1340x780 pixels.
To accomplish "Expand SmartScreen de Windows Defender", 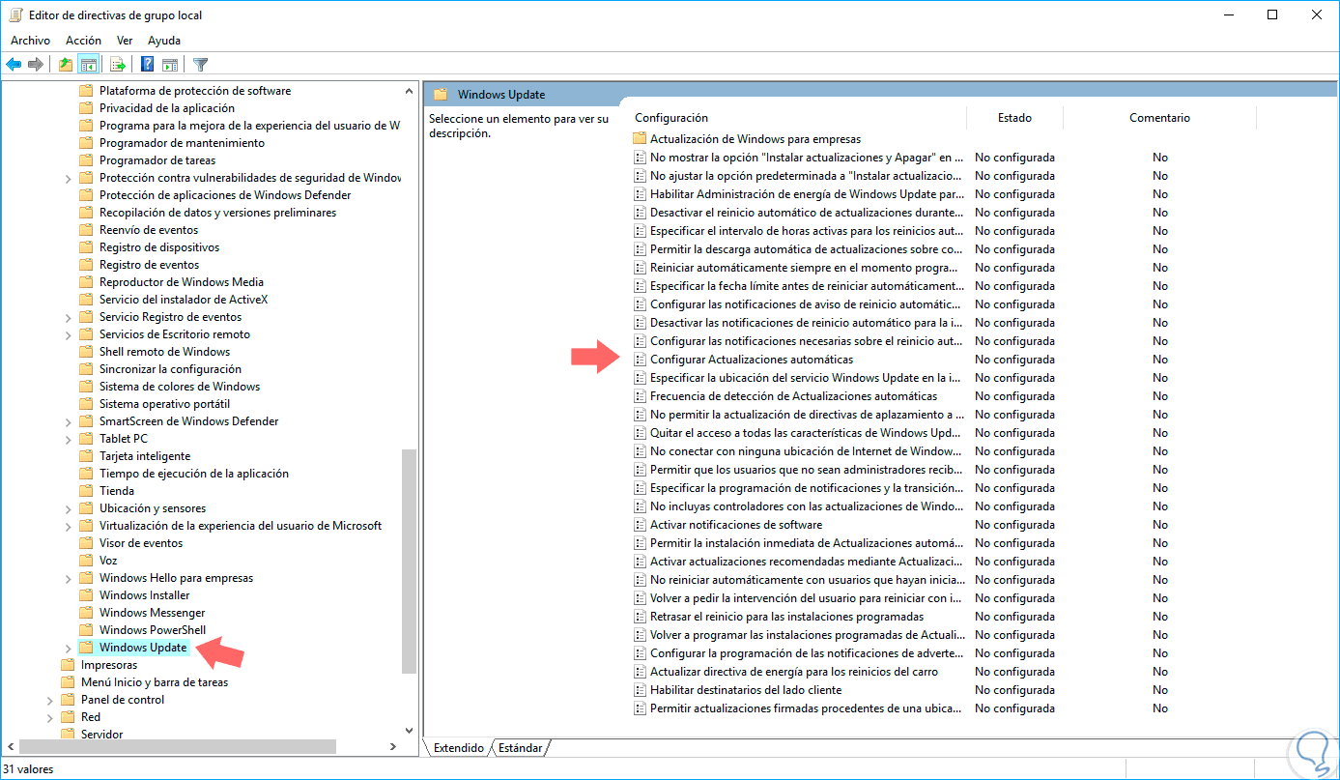I will [68, 421].
